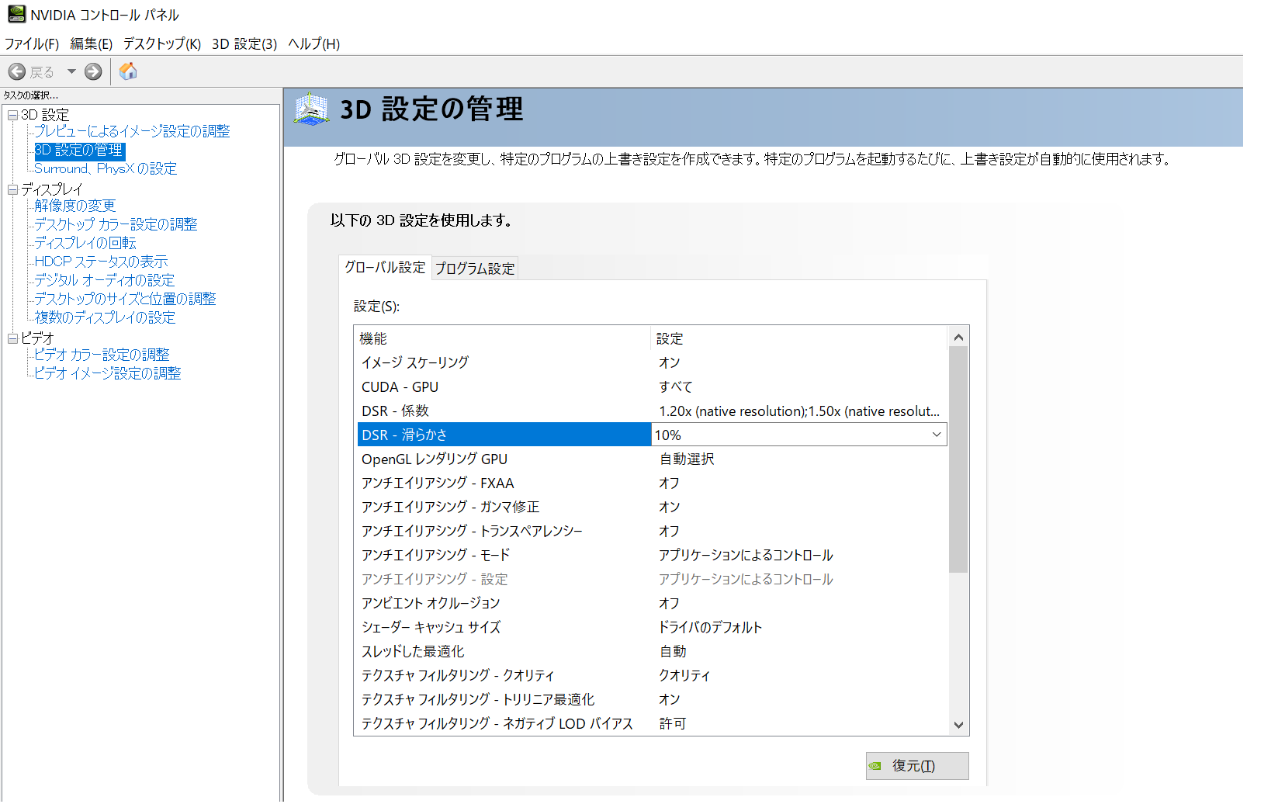Open the 編集(E) menu
This screenshot has height=804, width=1285.
click(92, 44)
